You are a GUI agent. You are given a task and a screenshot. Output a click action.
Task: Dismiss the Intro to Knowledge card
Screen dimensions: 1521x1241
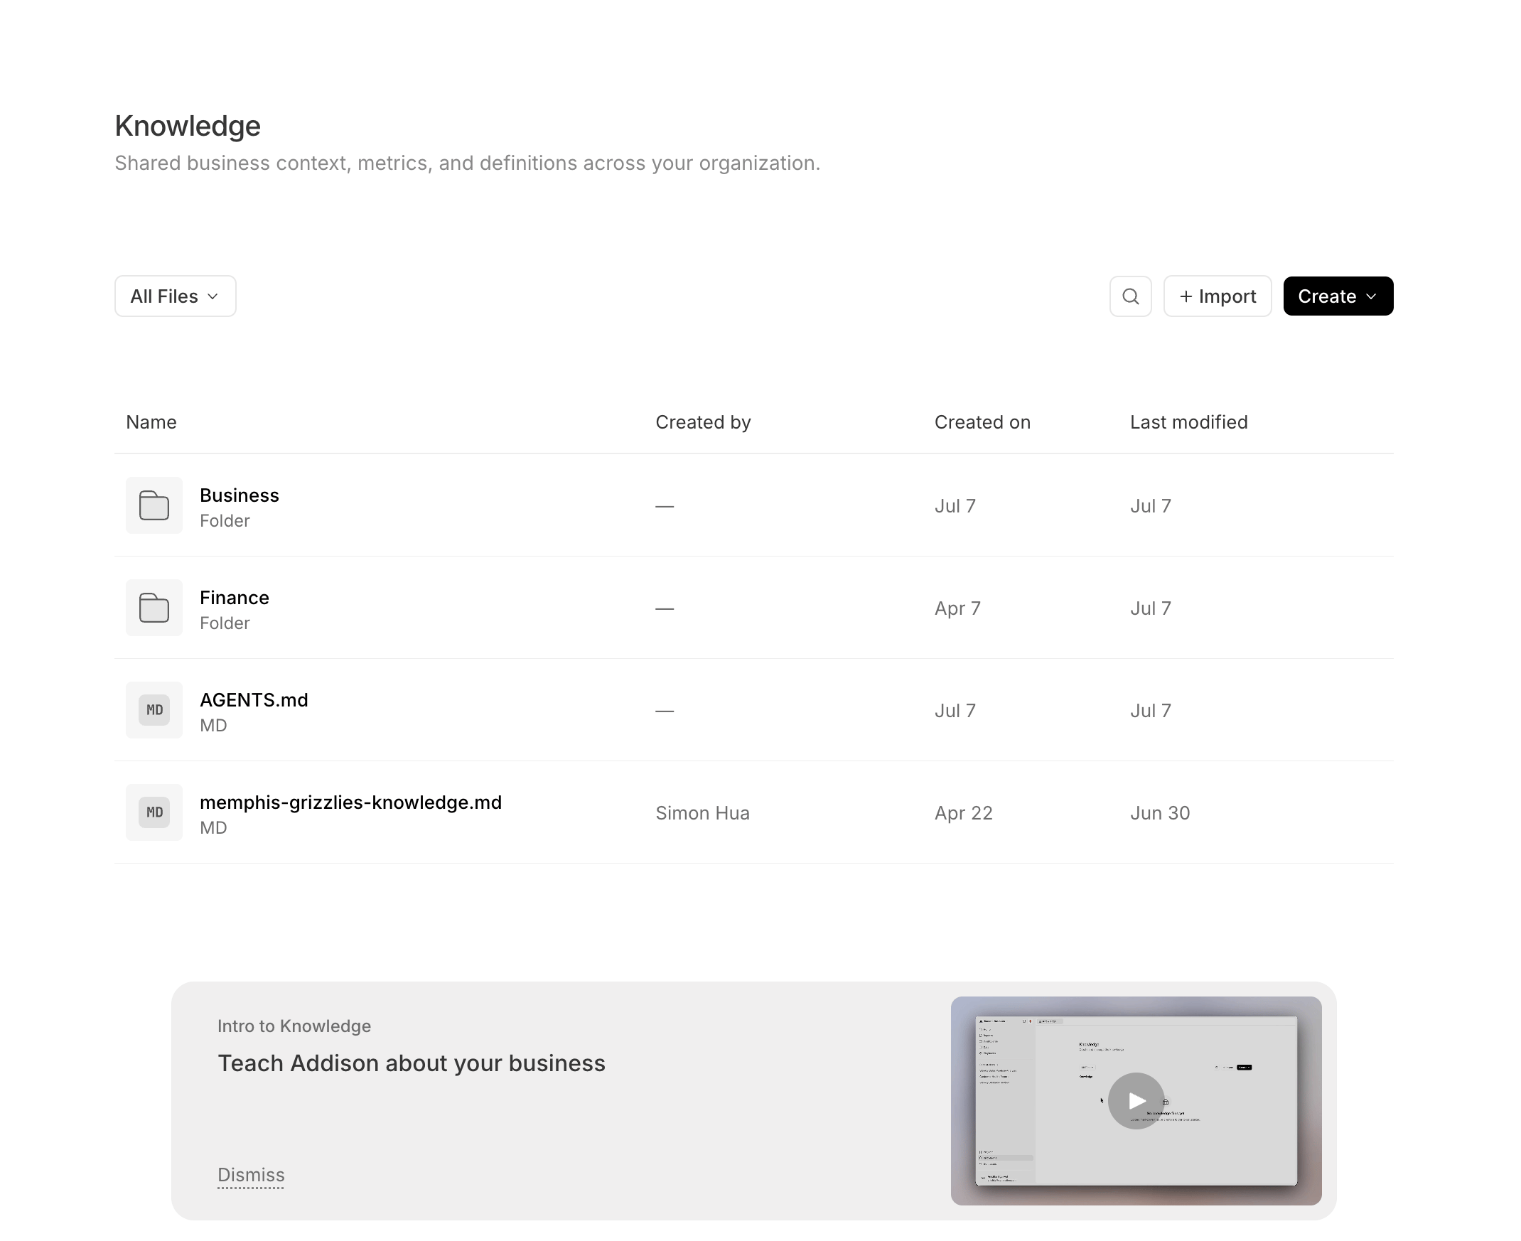point(251,1174)
